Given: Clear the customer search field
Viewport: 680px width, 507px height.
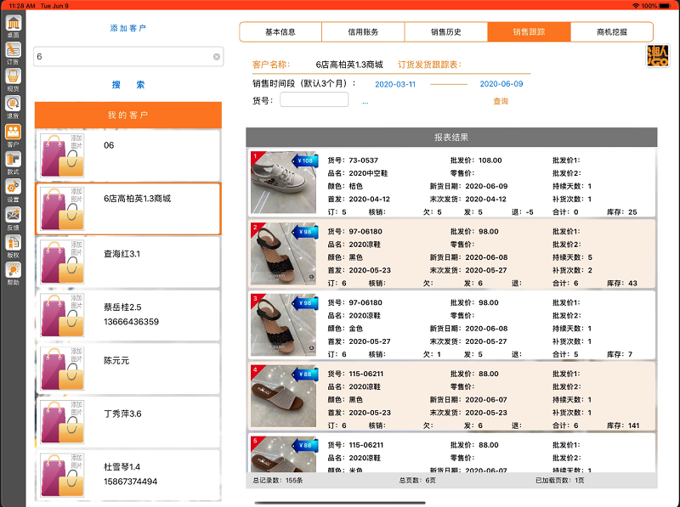Looking at the screenshot, I should click(x=217, y=57).
